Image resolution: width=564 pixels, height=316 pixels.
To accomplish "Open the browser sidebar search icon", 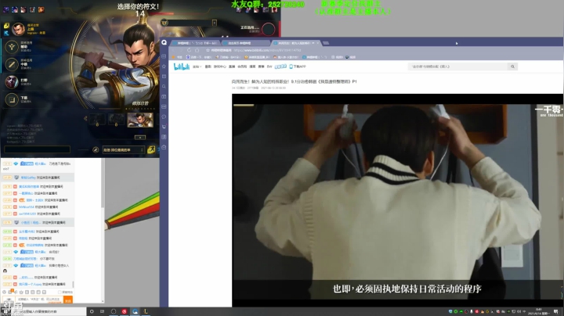I will (x=164, y=86).
